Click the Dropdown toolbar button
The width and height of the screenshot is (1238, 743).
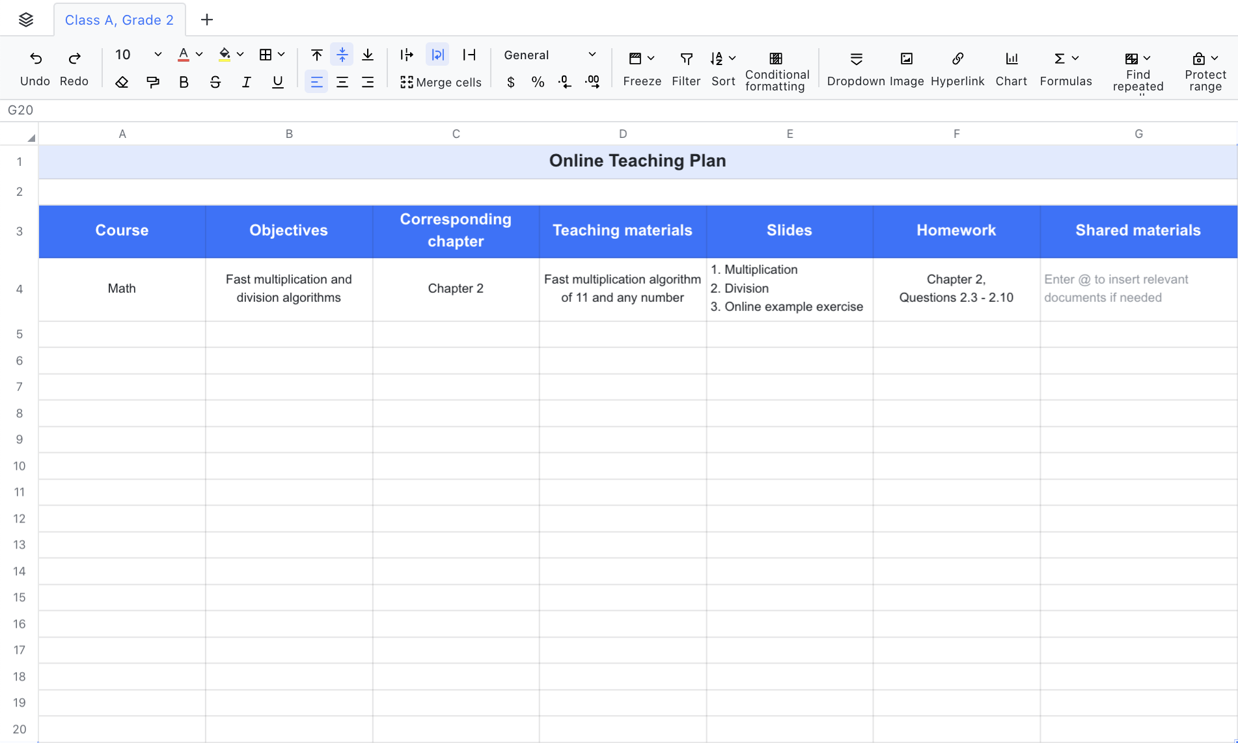click(856, 59)
